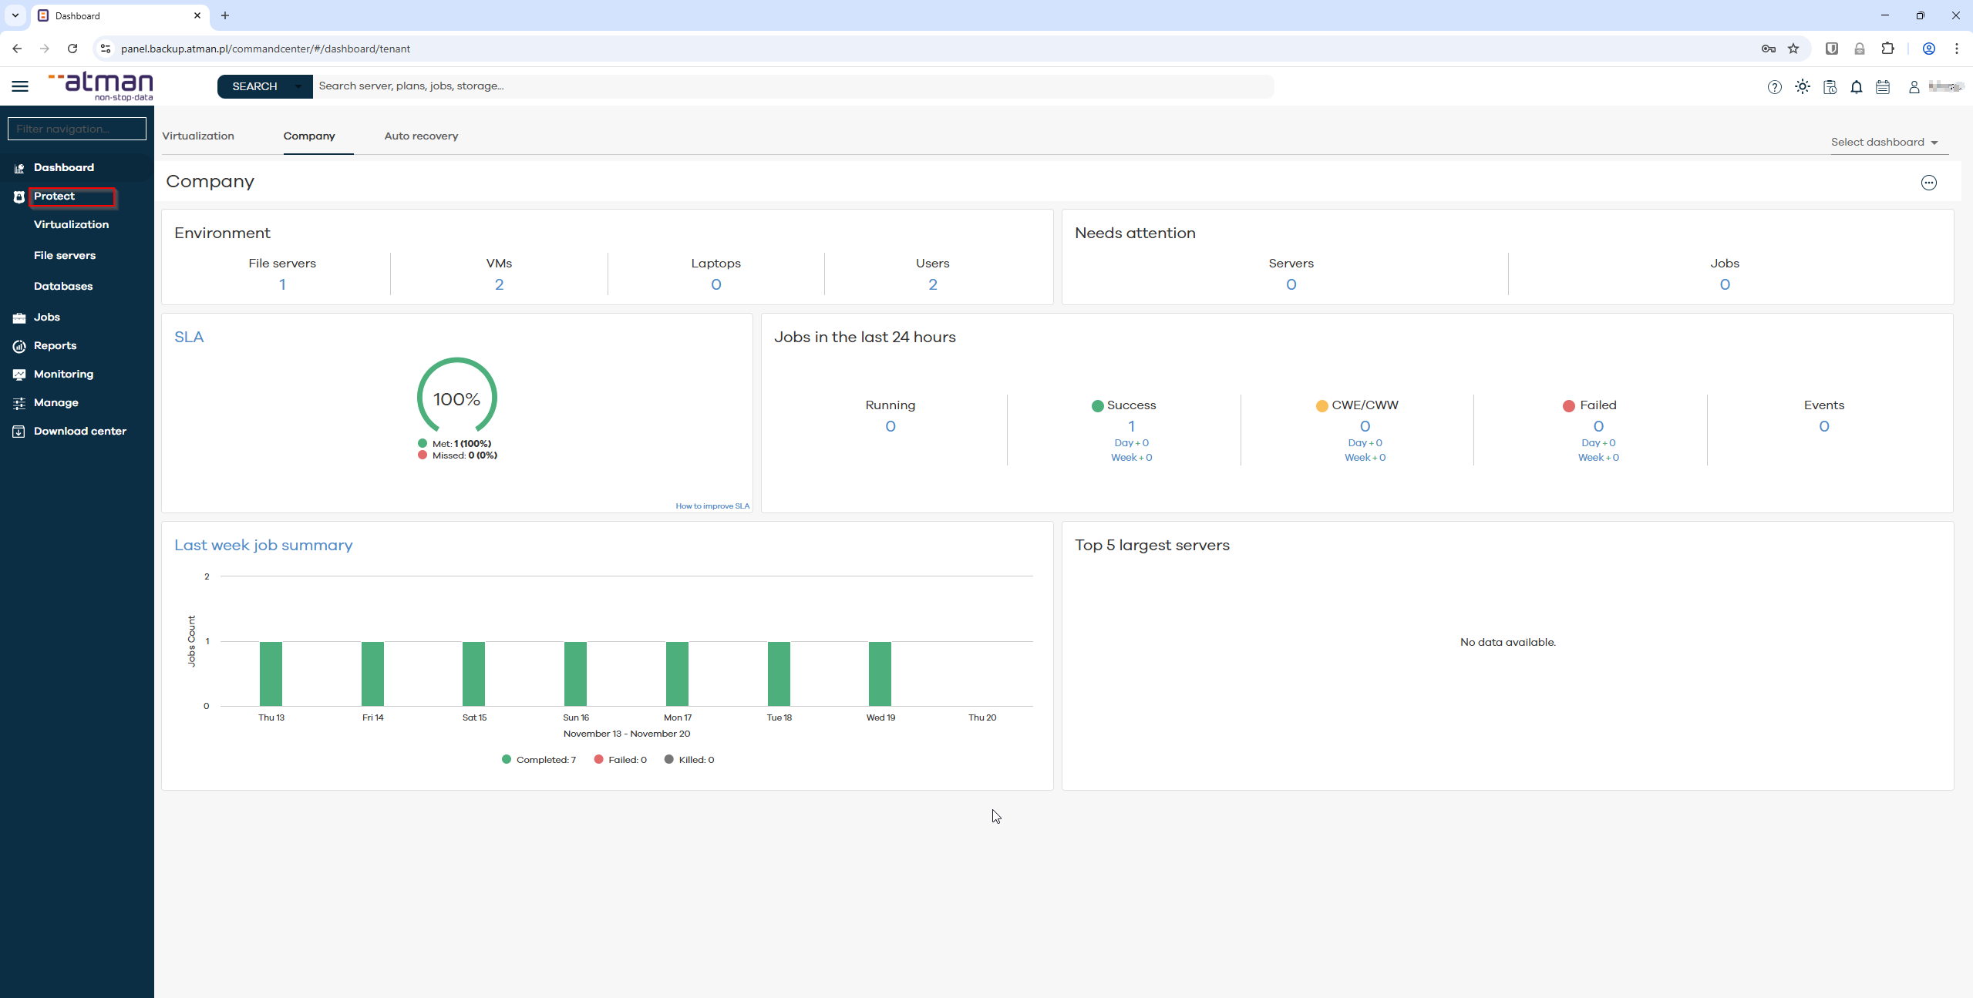Switch to the Auto recovery tab
1973x998 pixels.
click(x=421, y=136)
